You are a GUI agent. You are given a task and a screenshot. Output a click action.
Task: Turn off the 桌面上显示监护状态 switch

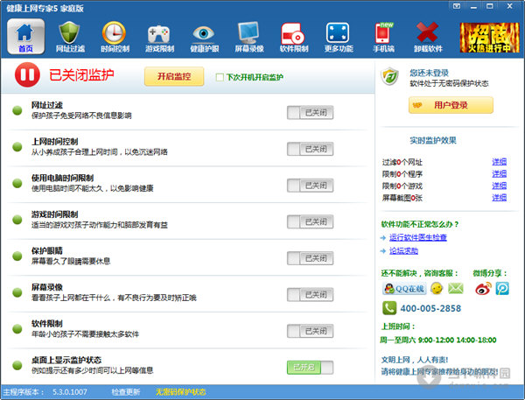click(310, 368)
